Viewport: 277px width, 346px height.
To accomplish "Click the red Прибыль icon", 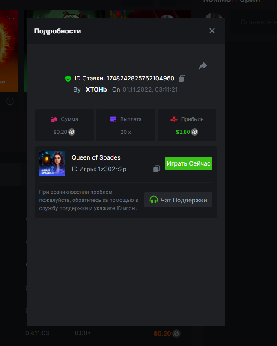I will (174, 119).
